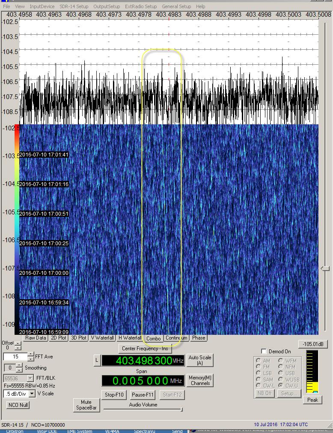Switch to the H Waterfall tab
Viewport: 333px width, 433px height.
tap(130, 338)
